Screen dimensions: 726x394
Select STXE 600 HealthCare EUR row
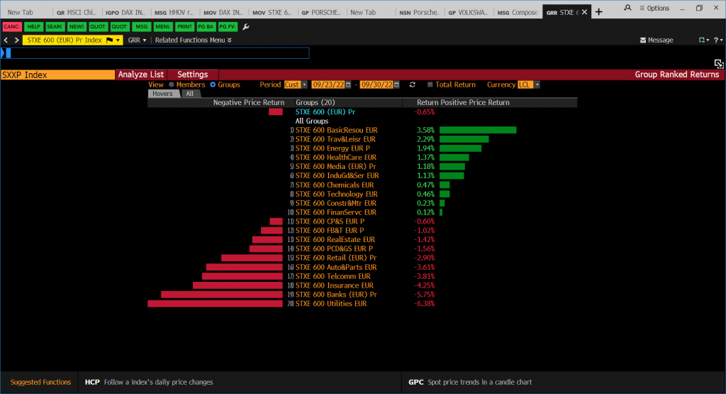click(x=336, y=158)
